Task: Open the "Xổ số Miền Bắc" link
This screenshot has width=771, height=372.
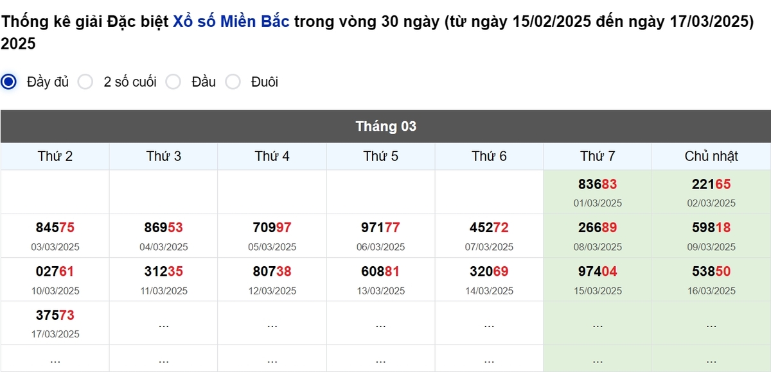Action: (229, 21)
